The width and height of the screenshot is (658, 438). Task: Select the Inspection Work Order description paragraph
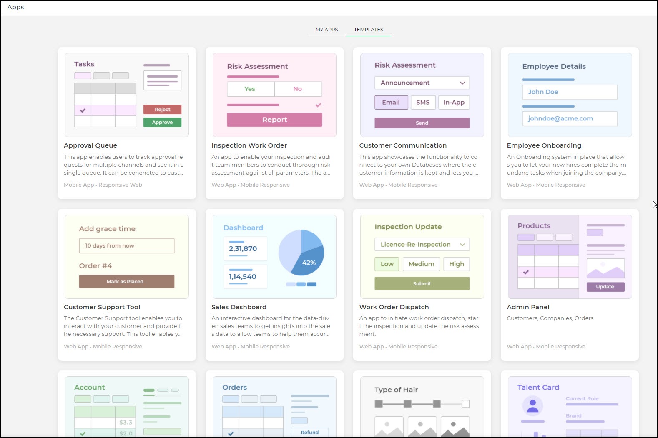[x=271, y=165]
